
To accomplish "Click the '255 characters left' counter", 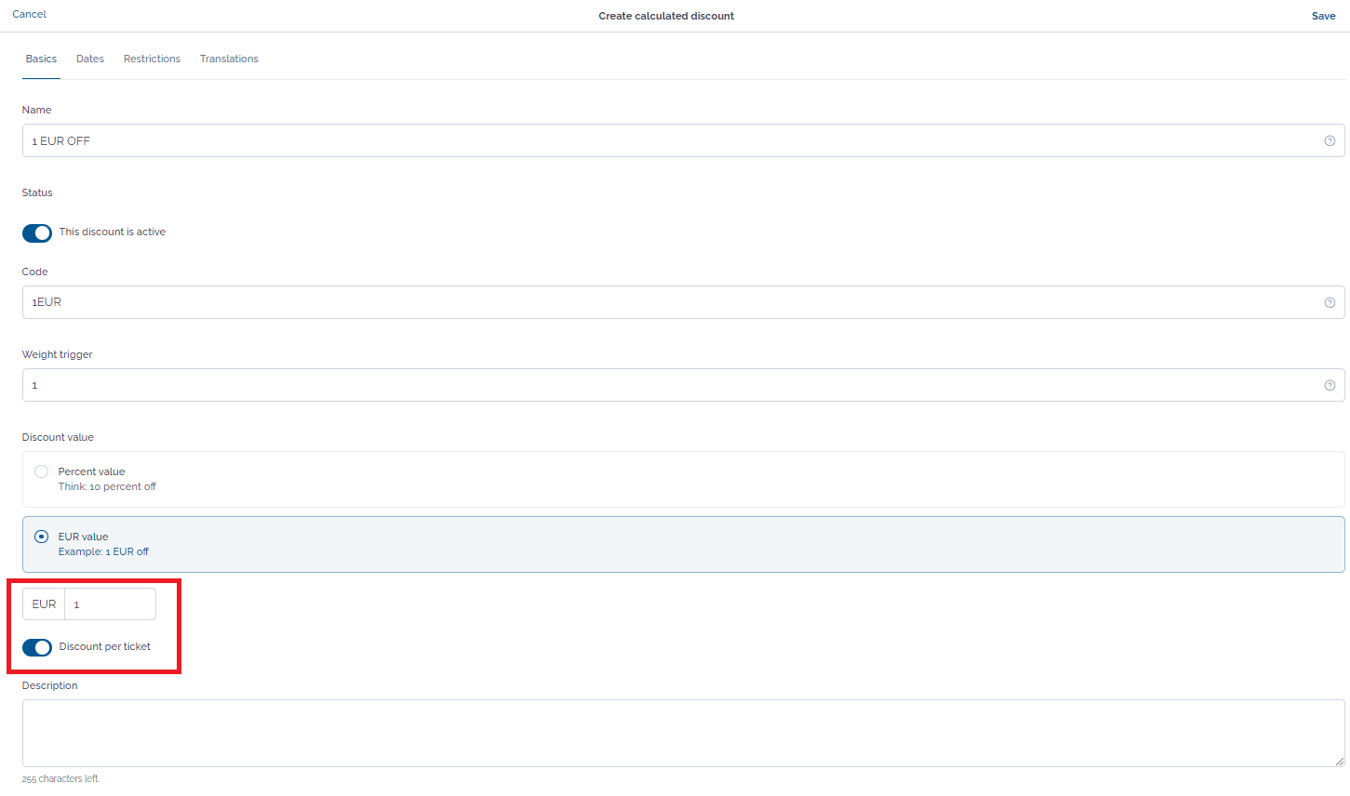I will coord(60,778).
